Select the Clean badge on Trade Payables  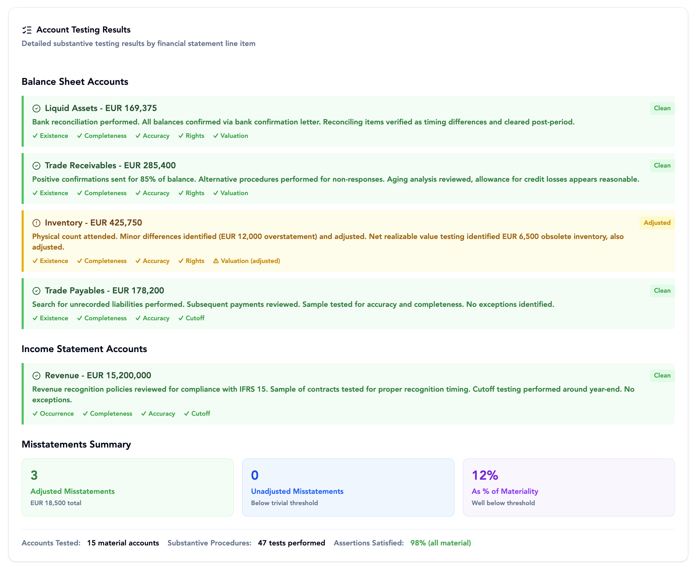pyautogui.click(x=662, y=291)
